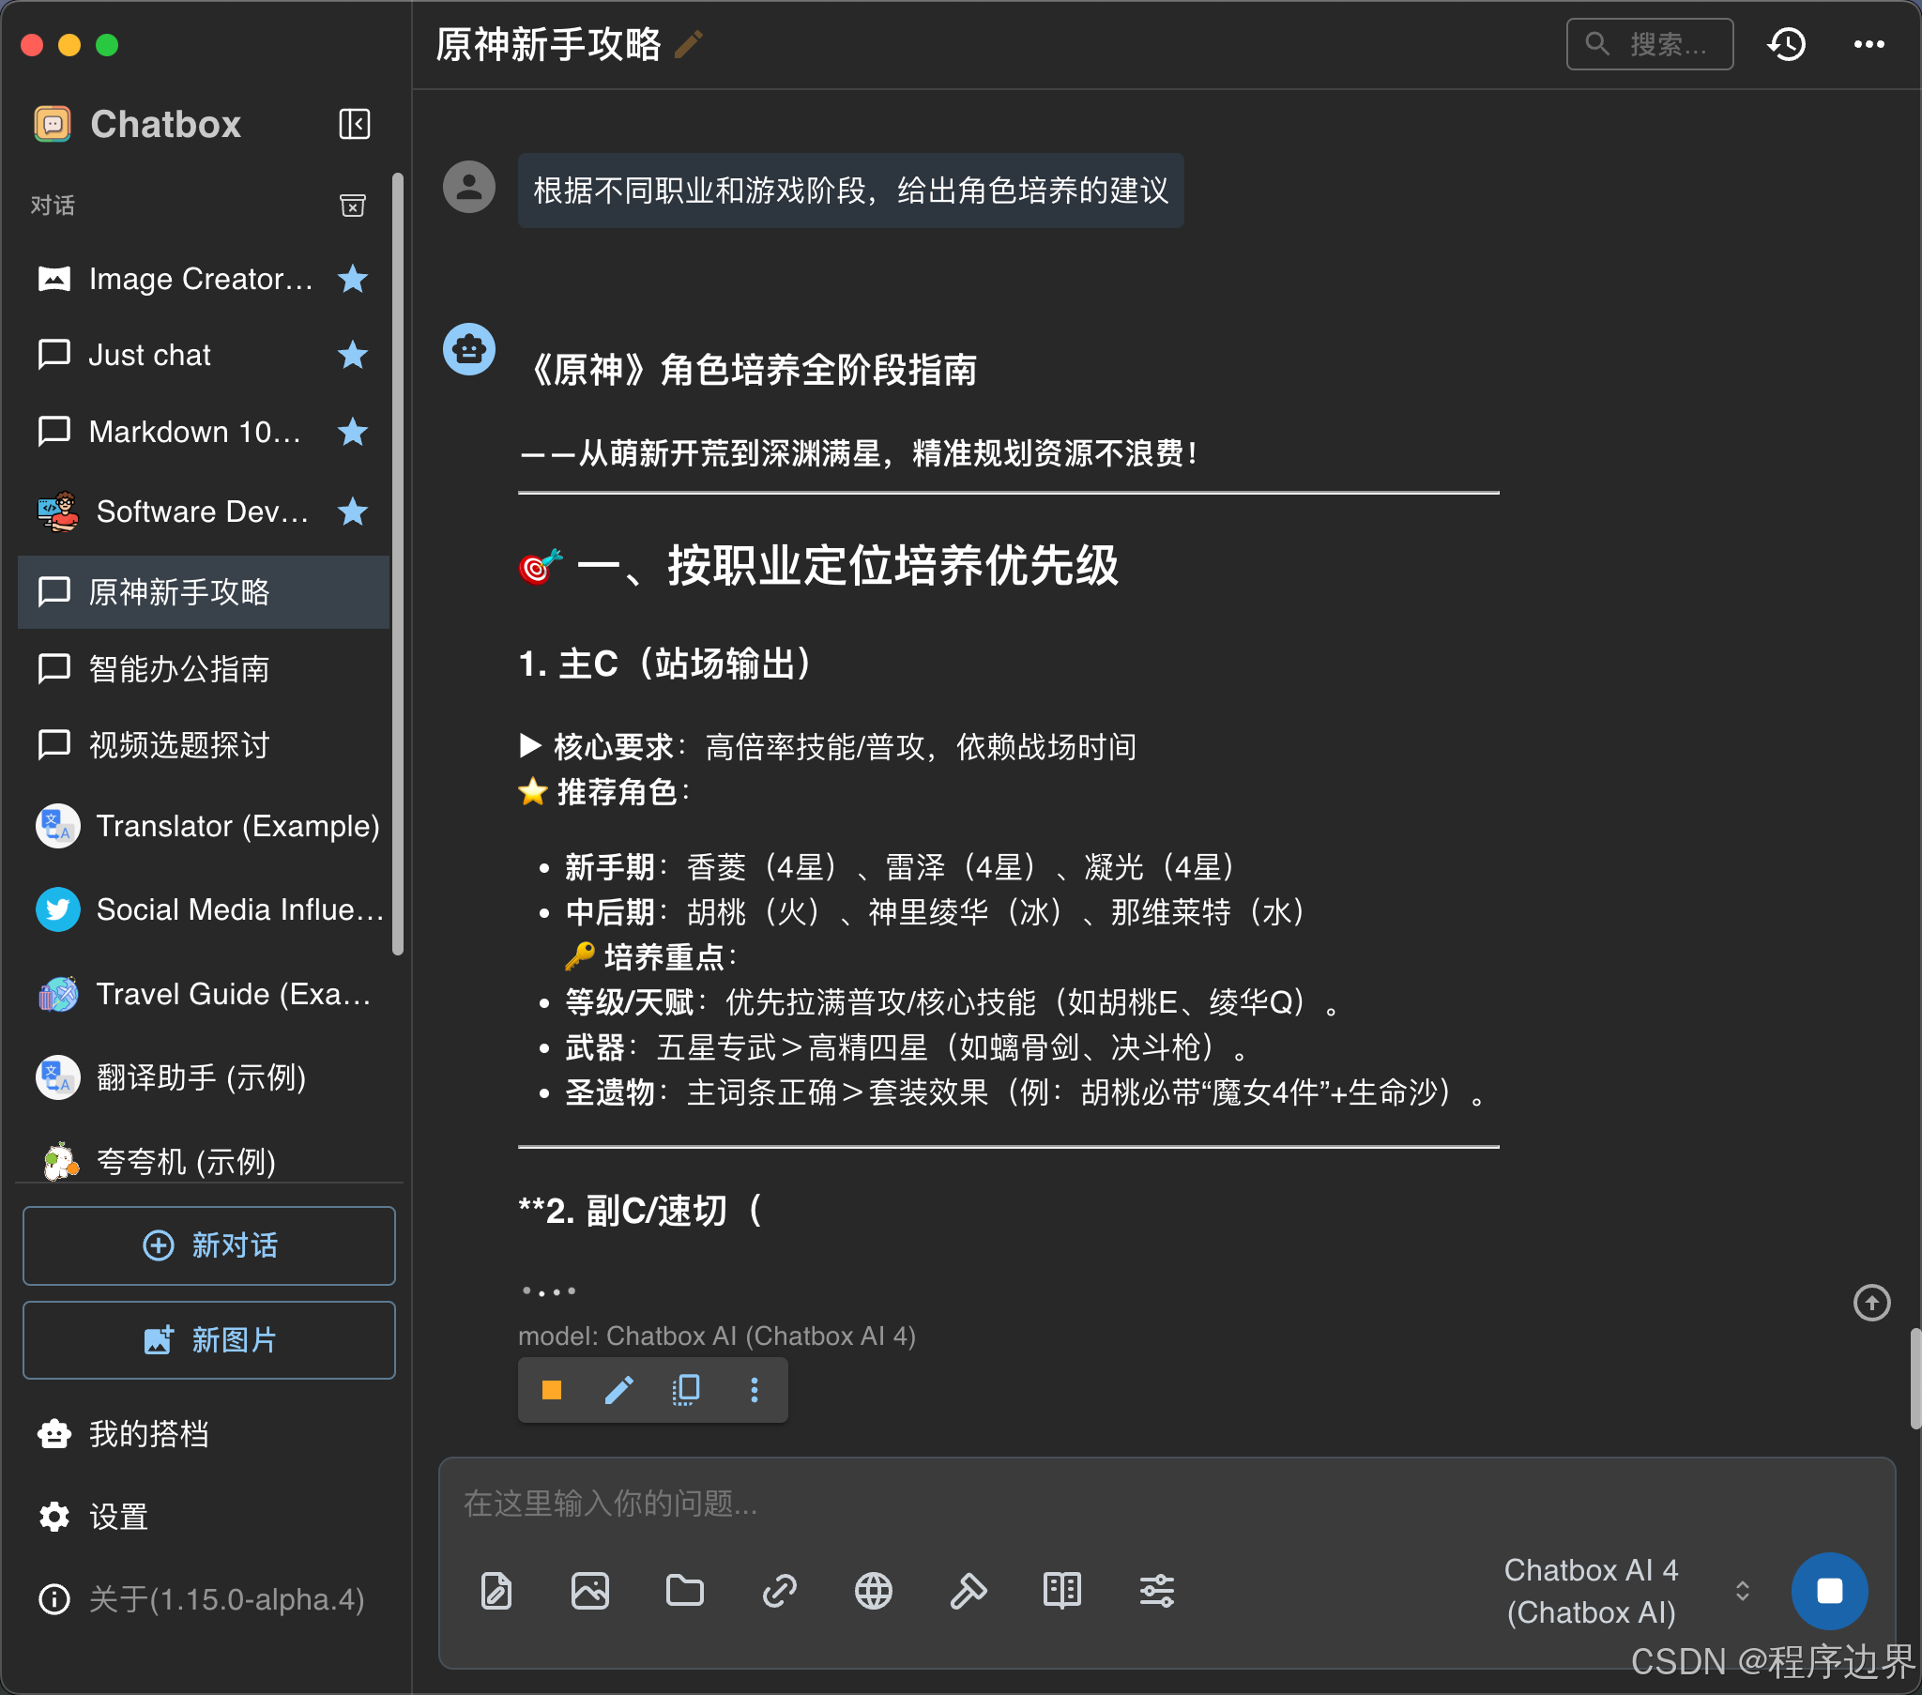This screenshot has width=1922, height=1695.
Task: Open the Just chat conversation
Action: pos(202,355)
